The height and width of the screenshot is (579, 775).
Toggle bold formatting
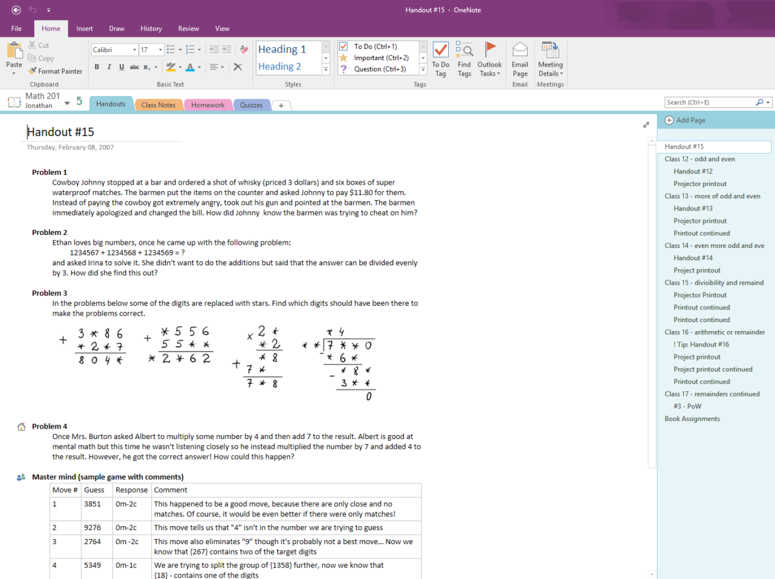click(97, 66)
